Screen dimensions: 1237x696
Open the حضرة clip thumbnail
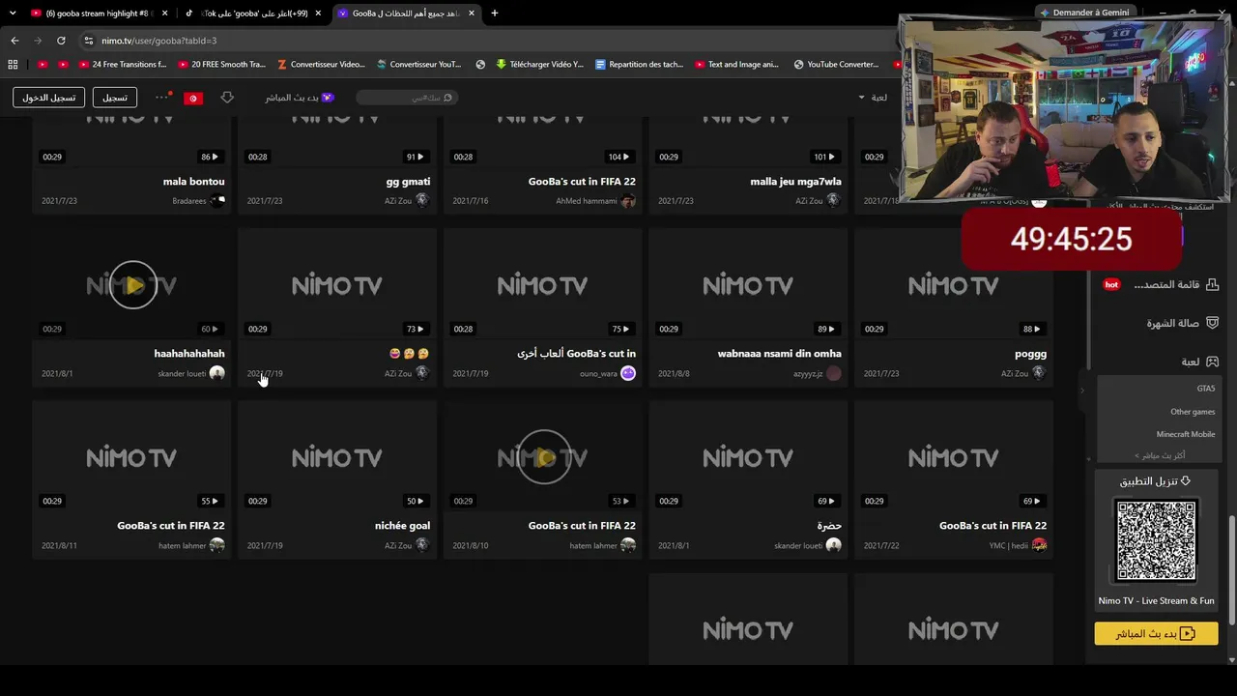(x=748, y=457)
